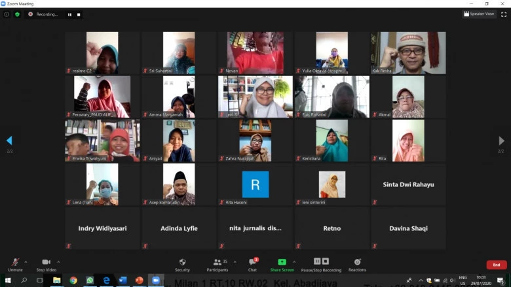
Task: Unmute the microphone
Action: pyautogui.click(x=15, y=265)
